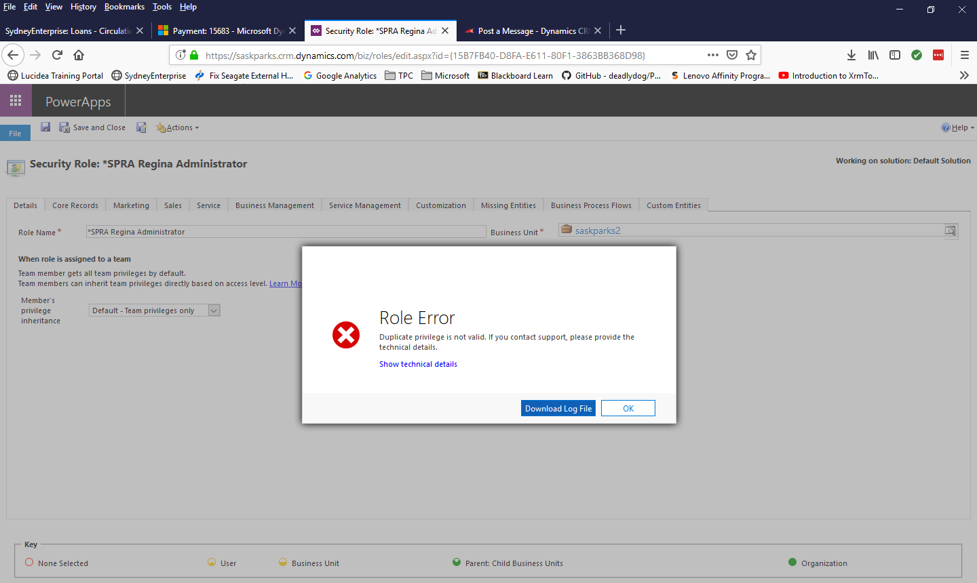Open Member's privilege inheritance dropdown
Image resolution: width=977 pixels, height=583 pixels.
(x=155, y=310)
